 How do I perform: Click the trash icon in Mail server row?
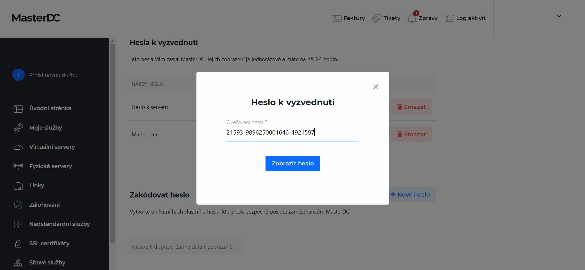point(400,134)
